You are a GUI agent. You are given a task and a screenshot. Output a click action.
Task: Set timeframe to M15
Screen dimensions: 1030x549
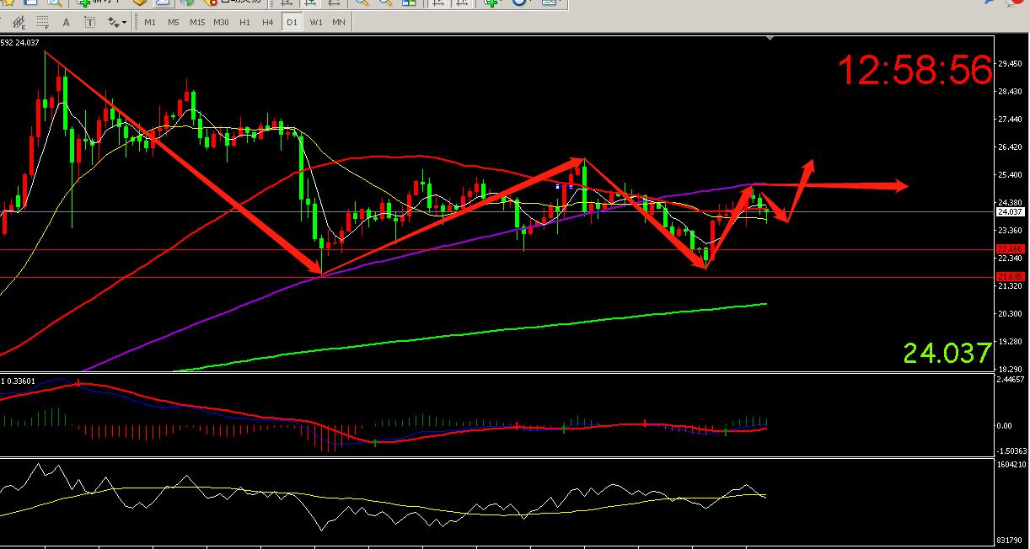click(196, 22)
